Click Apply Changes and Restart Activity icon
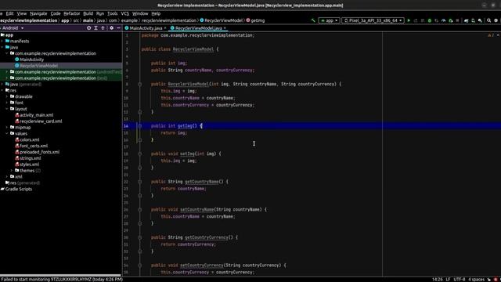 (x=416, y=20)
